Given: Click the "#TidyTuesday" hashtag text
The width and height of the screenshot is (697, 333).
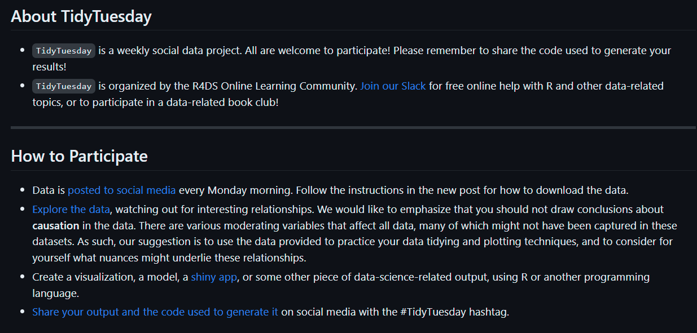Looking at the screenshot, I should coord(433,312).
